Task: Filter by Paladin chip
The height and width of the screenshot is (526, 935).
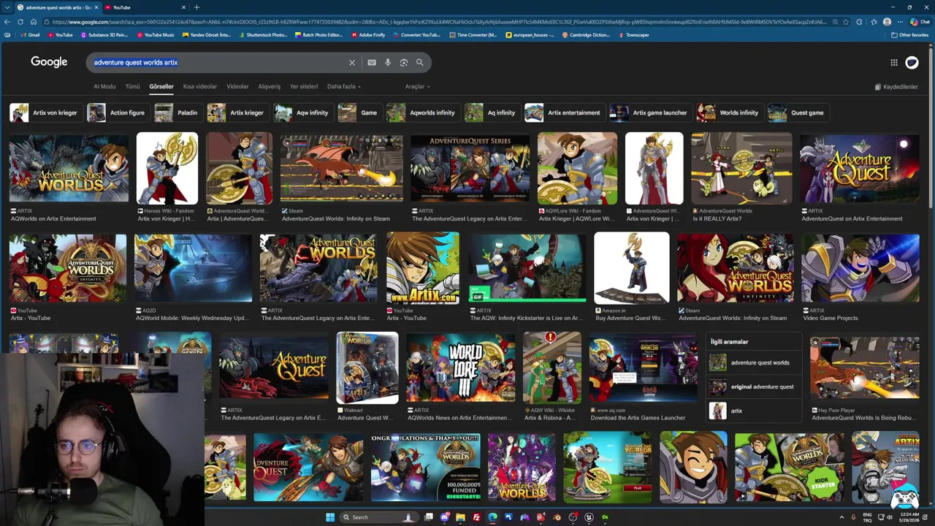Action: (x=177, y=113)
